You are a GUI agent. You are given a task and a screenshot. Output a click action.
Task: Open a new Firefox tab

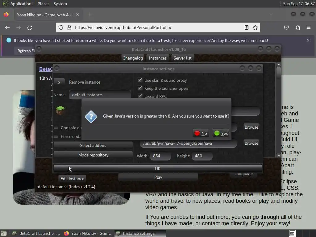(x=89, y=15)
